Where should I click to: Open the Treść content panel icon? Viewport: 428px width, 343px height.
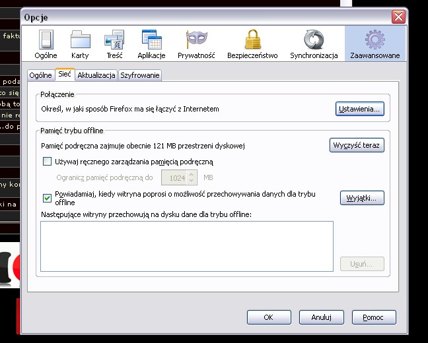pos(114,40)
